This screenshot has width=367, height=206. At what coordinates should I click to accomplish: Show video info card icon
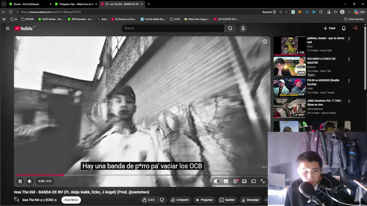point(265,42)
